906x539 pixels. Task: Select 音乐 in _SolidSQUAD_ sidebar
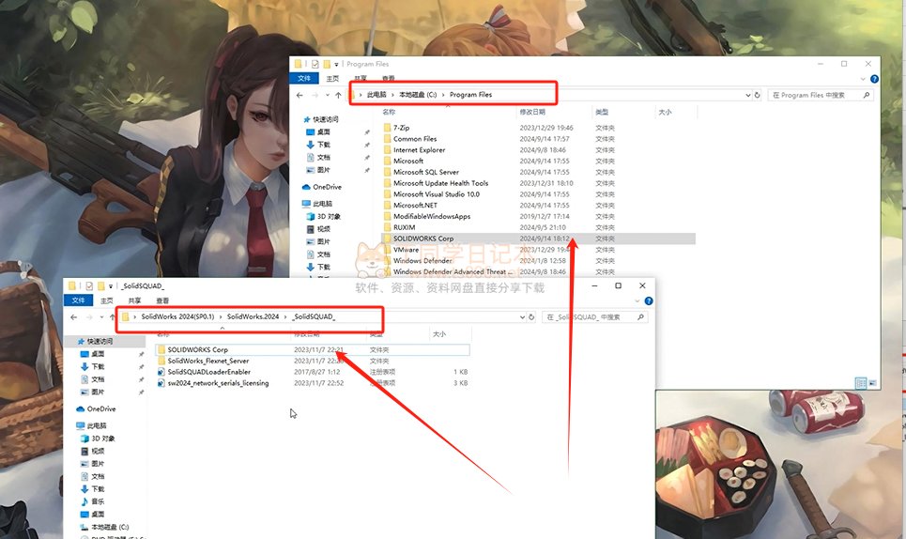(x=97, y=501)
